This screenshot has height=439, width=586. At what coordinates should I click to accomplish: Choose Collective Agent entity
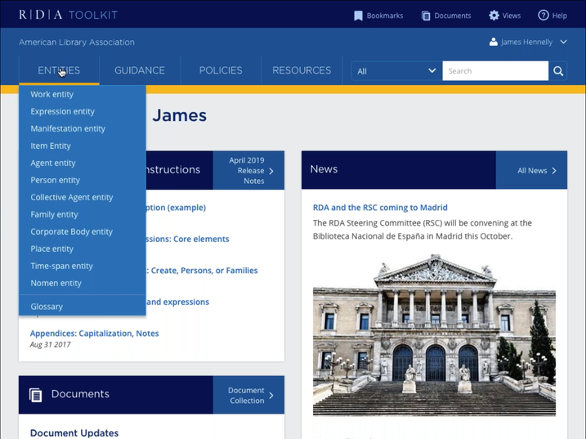point(83,198)
